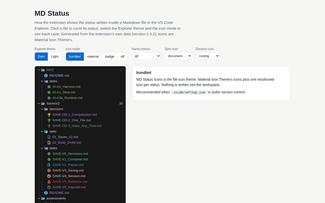Click the "bundled" heading in the info card

pyautogui.click(x=144, y=73)
